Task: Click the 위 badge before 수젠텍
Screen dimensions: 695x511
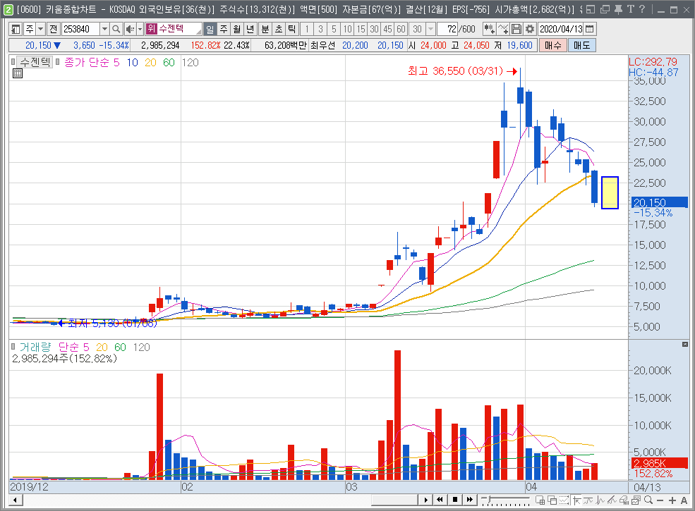Action: tap(151, 29)
